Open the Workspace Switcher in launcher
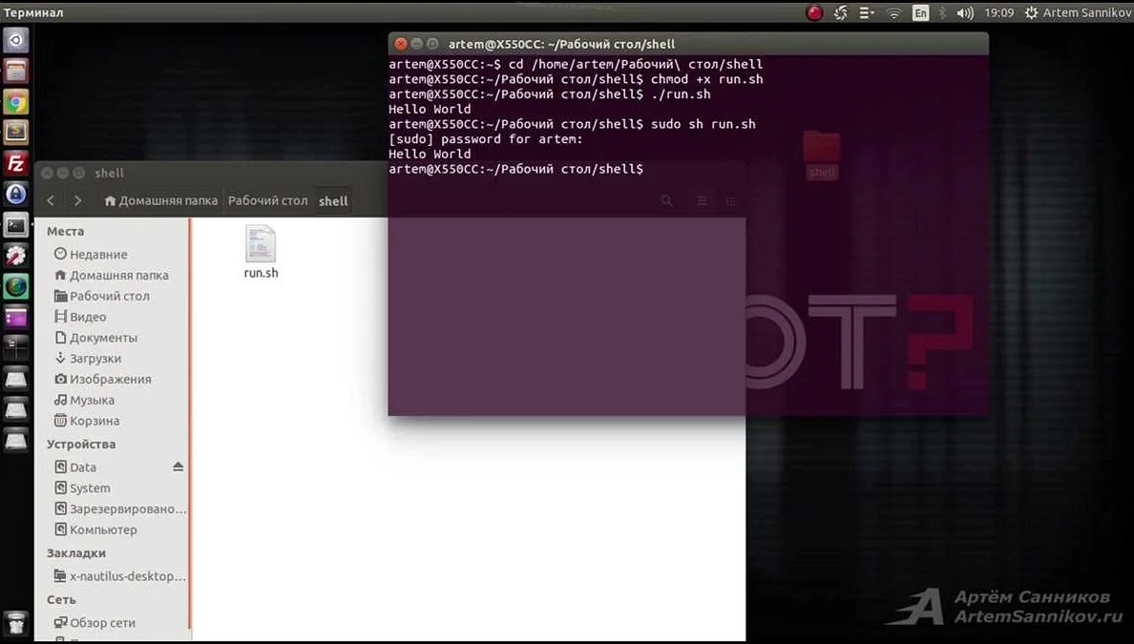 tap(16, 347)
